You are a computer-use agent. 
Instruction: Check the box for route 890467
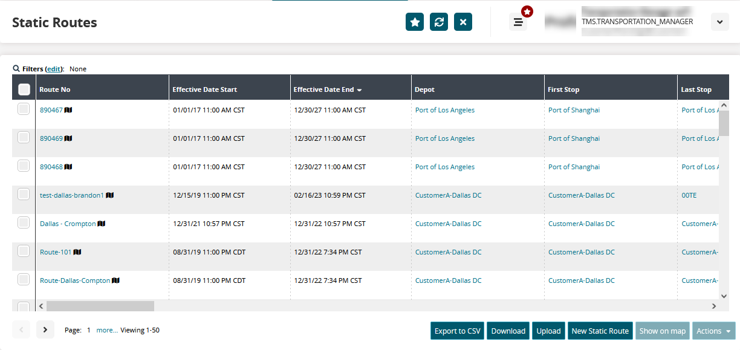[x=24, y=109]
